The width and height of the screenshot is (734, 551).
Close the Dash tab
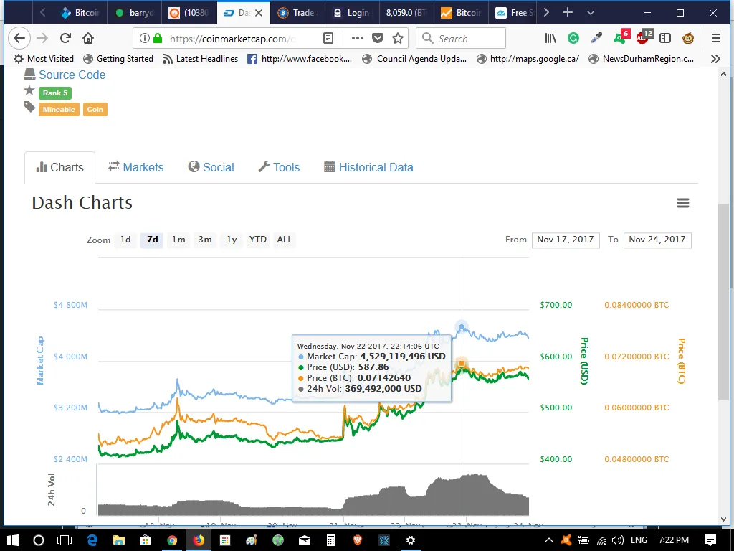click(x=259, y=13)
